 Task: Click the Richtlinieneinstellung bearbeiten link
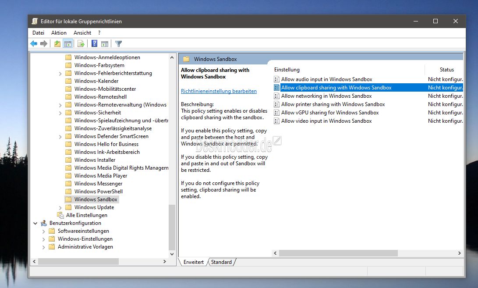tap(219, 91)
